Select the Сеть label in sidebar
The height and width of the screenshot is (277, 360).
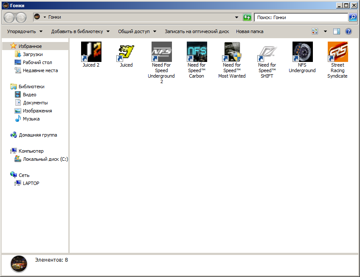pos(24,175)
